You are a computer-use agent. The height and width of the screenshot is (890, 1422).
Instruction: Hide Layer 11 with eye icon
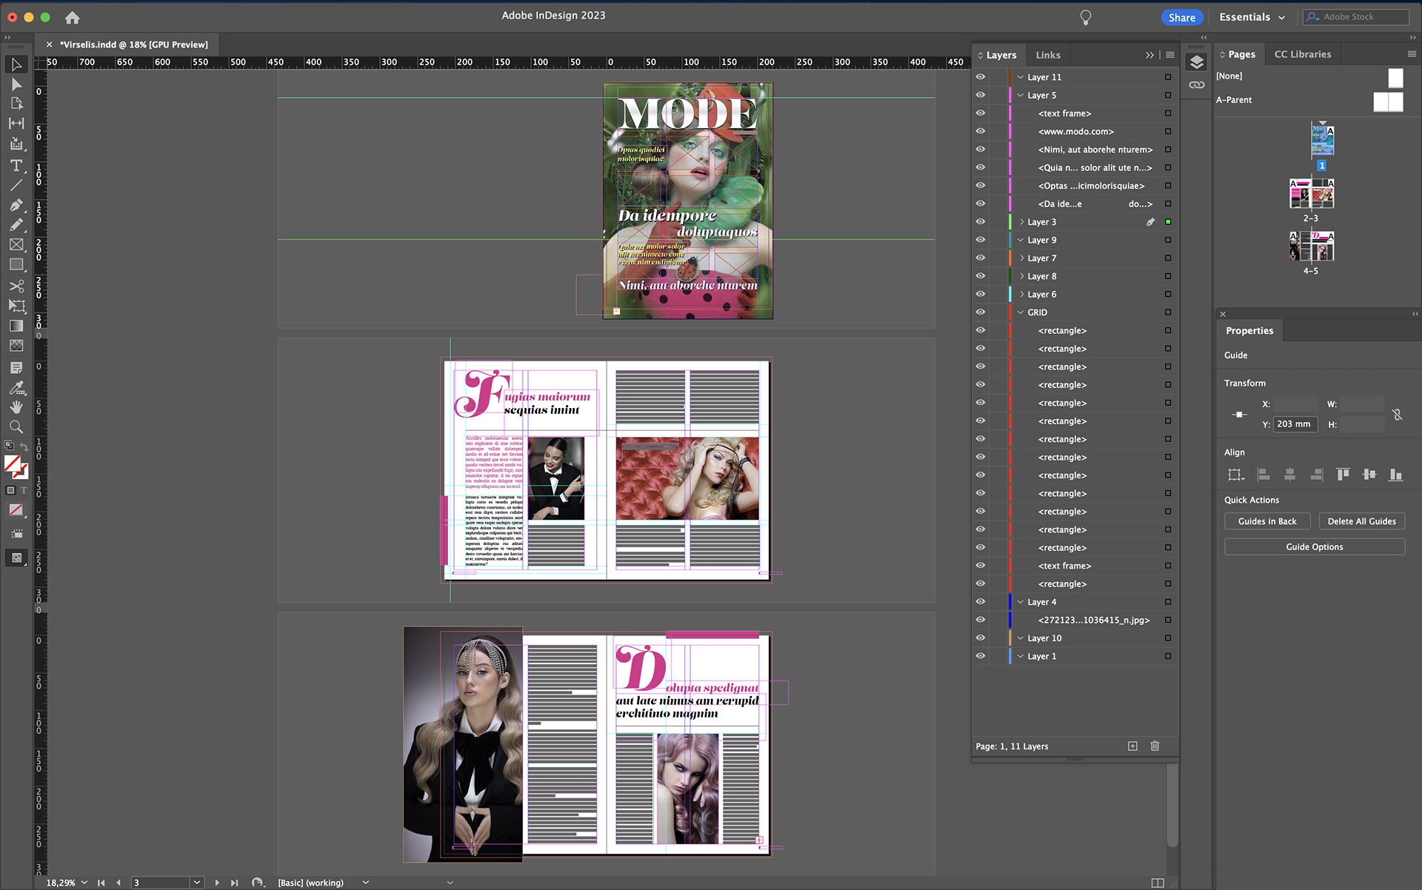tap(981, 77)
